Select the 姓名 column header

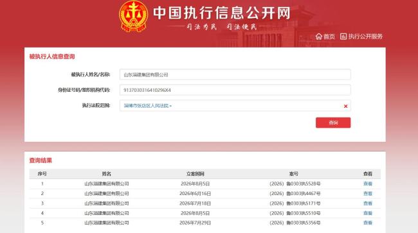tap(106, 174)
